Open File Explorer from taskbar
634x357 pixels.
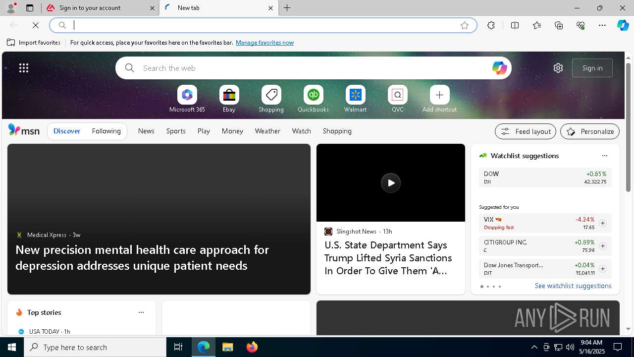227,347
